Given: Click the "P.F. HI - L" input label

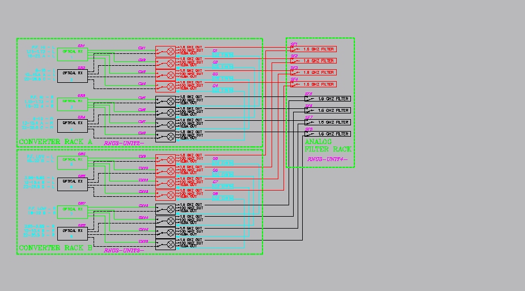Looking at the screenshot, I should click(x=43, y=48).
